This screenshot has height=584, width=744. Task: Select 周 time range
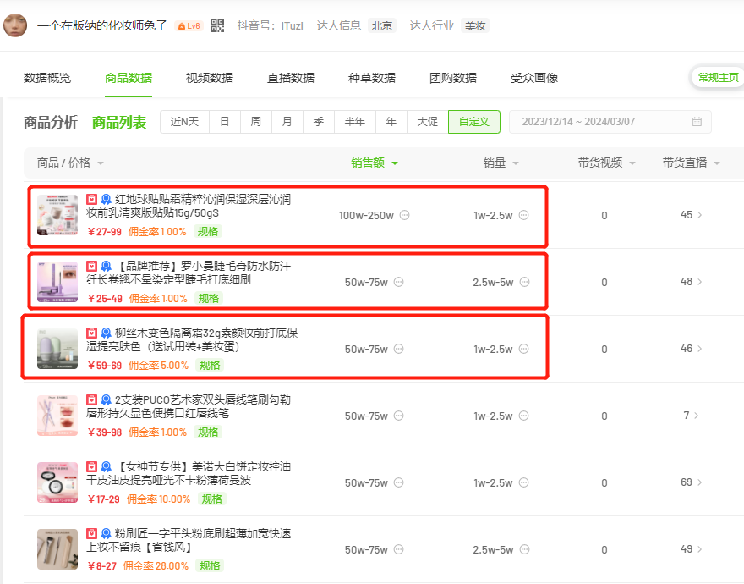click(x=256, y=122)
